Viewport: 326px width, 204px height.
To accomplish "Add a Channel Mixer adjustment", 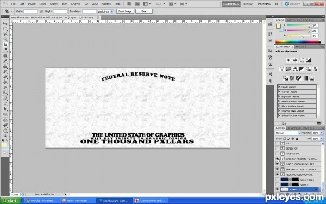I will (315, 69).
